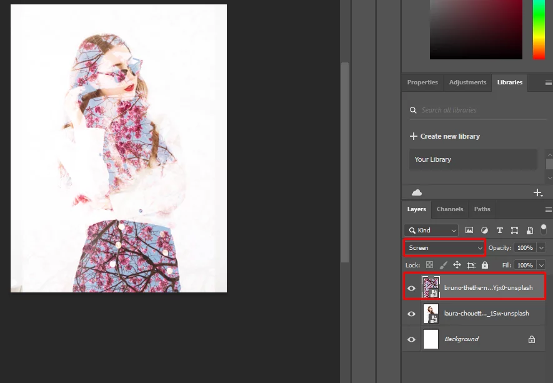Hide the Background layer

(411, 339)
